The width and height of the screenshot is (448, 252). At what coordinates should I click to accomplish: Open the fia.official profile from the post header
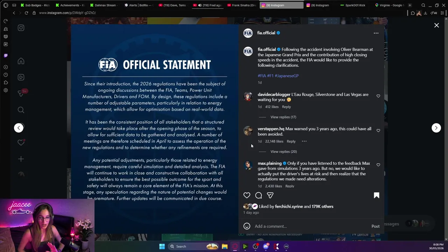[266, 33]
